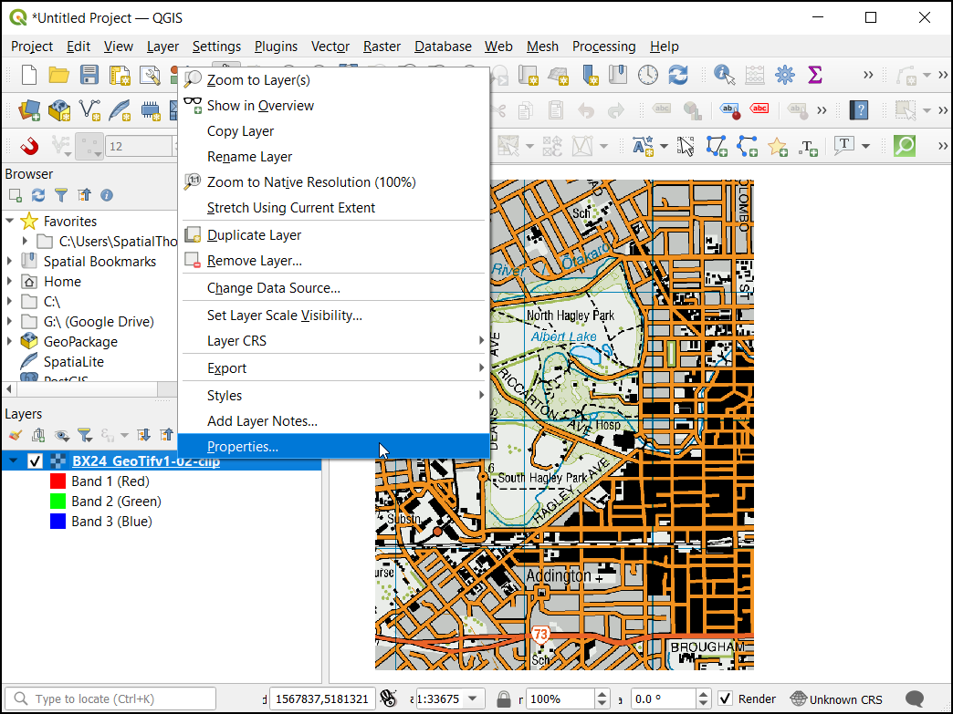953x714 pixels.
Task: Open the Field Calculator abacus icon
Action: click(x=754, y=75)
